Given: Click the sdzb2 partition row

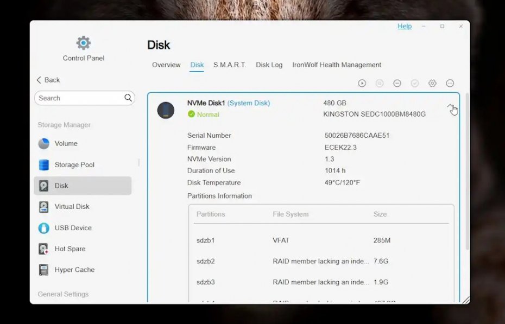Looking at the screenshot, I should pos(321,261).
